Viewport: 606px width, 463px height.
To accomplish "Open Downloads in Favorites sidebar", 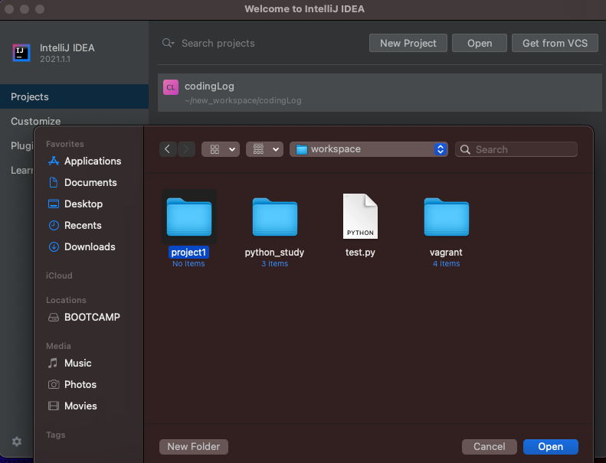I will tap(82, 246).
